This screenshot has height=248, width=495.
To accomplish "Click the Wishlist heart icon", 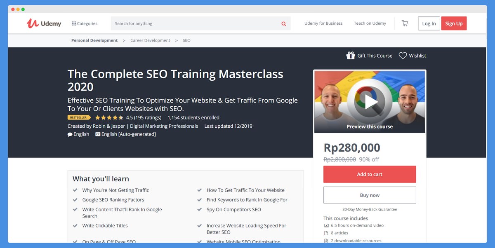I will click(403, 56).
